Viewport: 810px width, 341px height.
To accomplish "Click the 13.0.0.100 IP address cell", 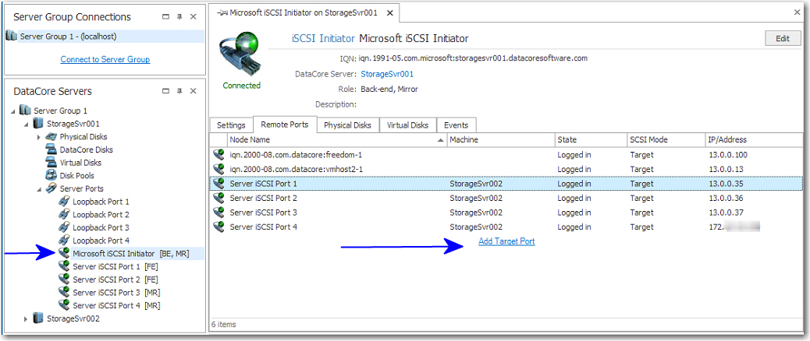I will (x=728, y=154).
